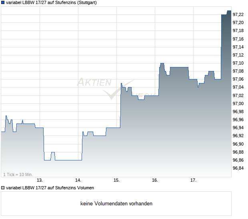
Task: Click the x-axis date label '15.'
Action: [116, 180]
